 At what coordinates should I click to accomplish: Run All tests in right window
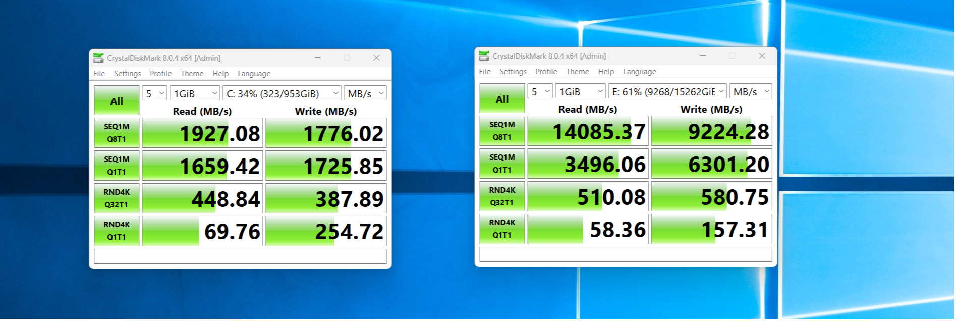502,99
